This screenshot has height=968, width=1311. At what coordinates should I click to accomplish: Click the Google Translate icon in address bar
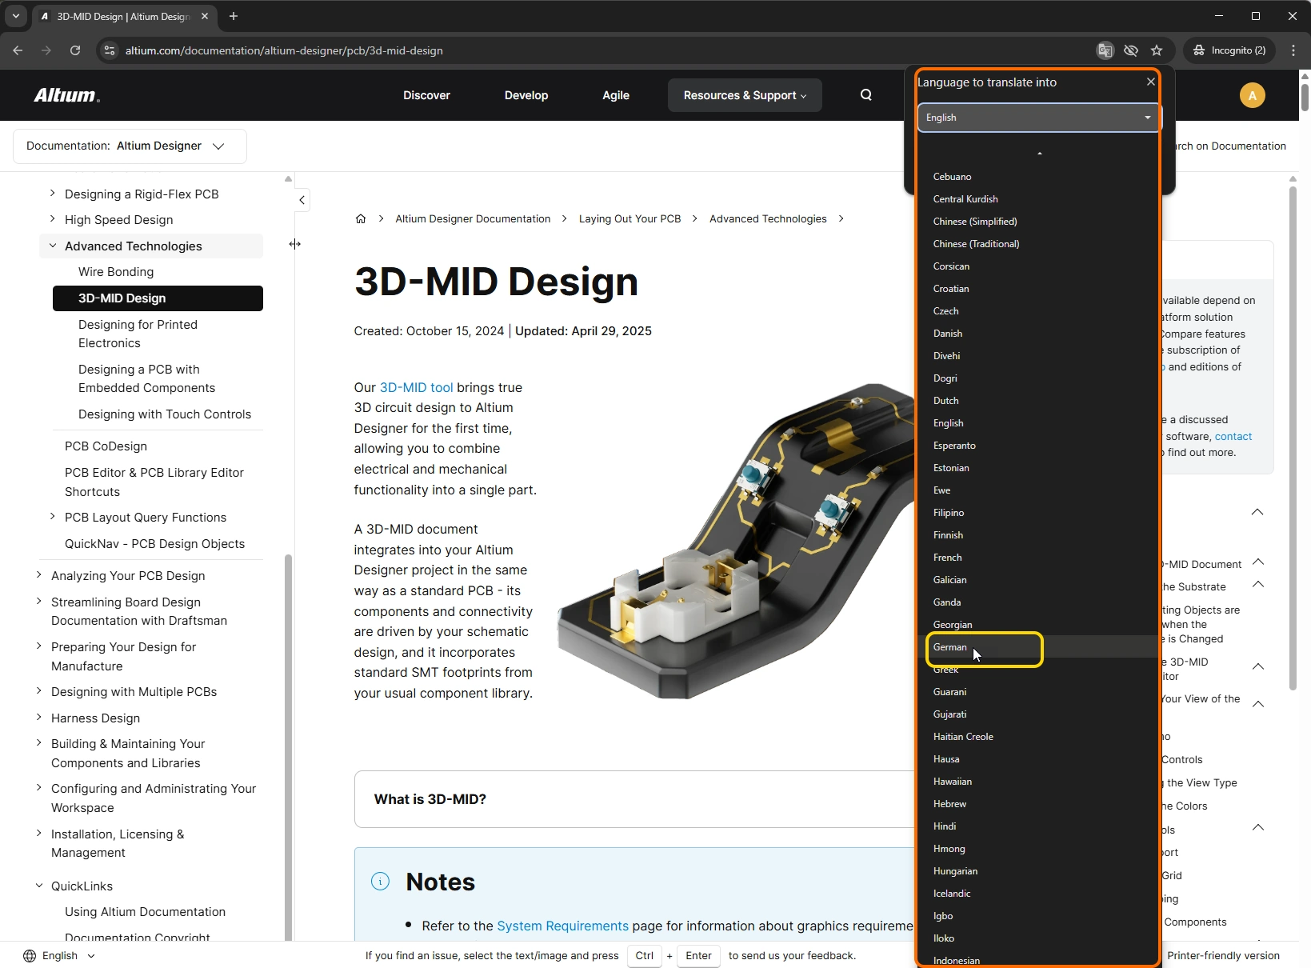1105,50
